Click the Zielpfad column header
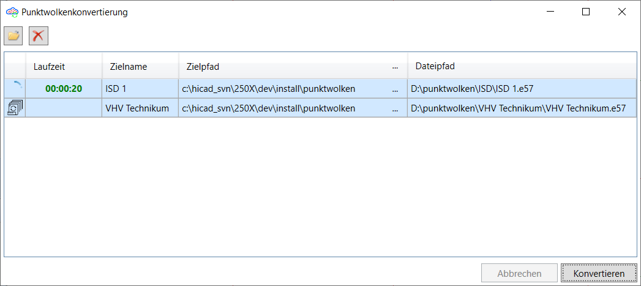This screenshot has width=641, height=286. pyautogui.click(x=203, y=66)
